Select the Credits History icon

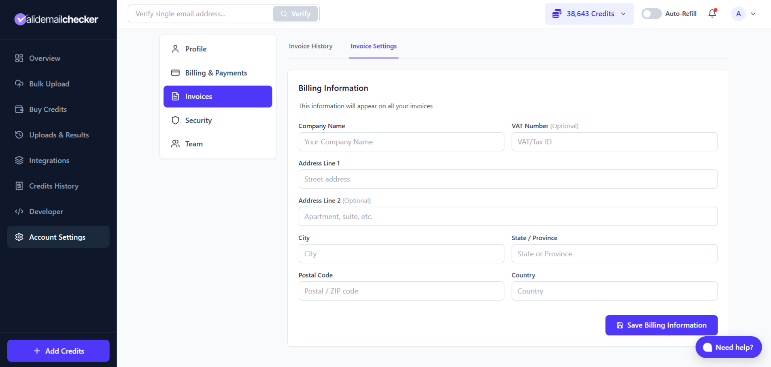tap(19, 186)
